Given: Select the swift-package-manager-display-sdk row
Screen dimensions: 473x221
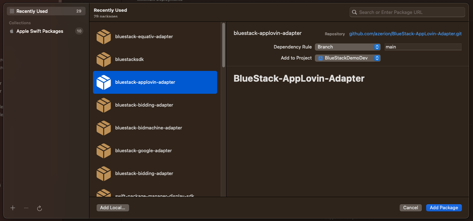Looking at the screenshot, I should tap(155, 193).
